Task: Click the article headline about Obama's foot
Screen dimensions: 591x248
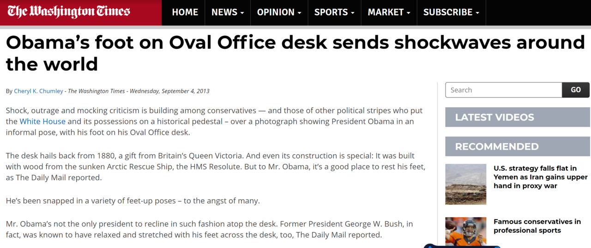Action: [295, 53]
